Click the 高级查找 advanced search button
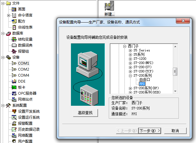The height and width of the screenshot is (143, 196). 85,113
